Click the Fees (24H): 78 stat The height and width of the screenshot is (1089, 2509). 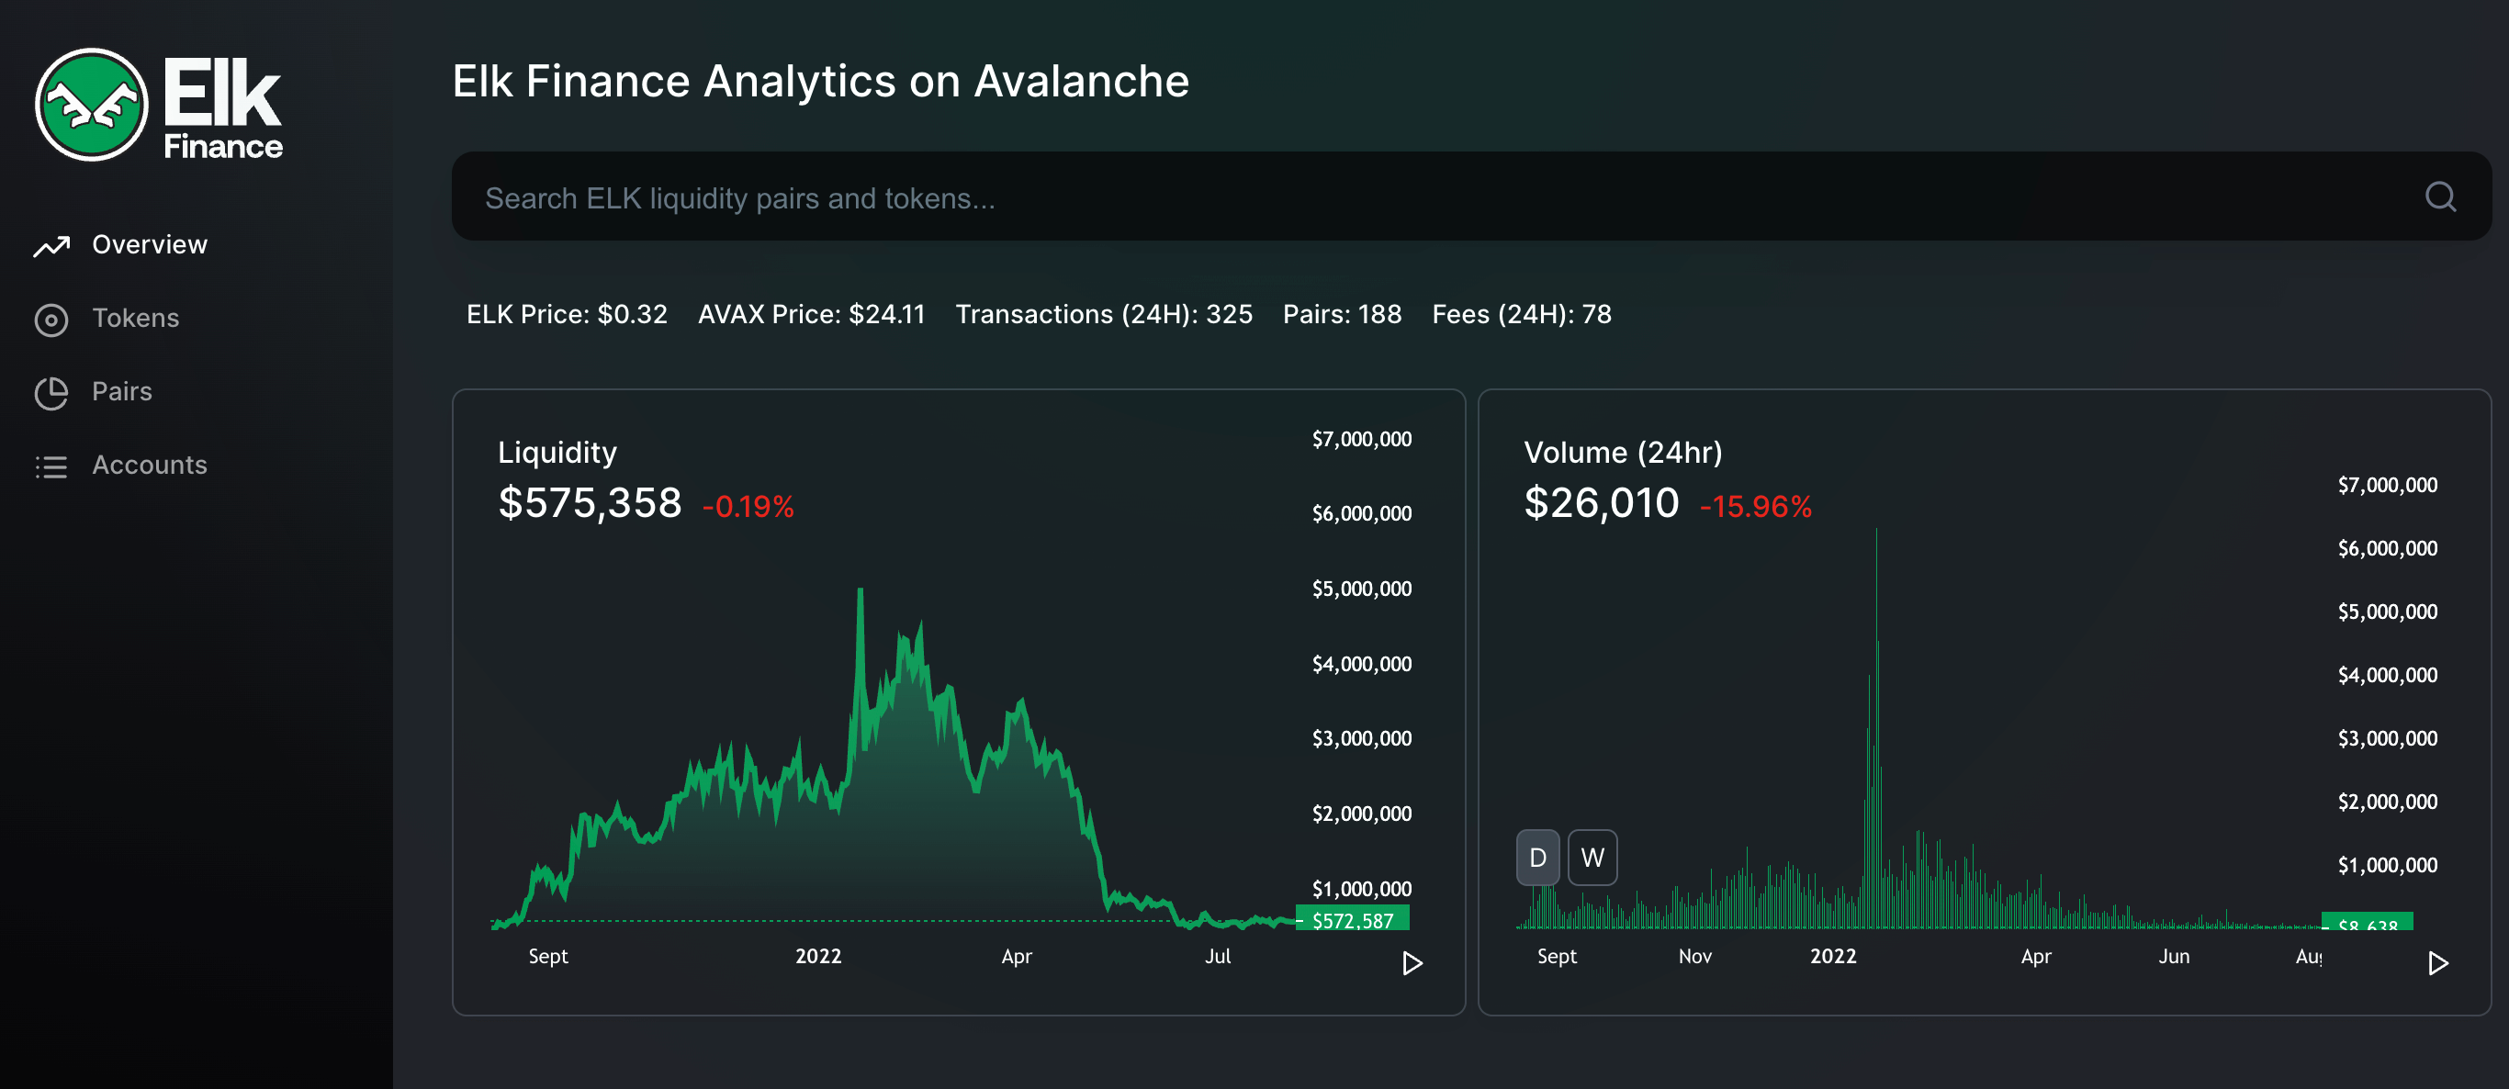1522,314
